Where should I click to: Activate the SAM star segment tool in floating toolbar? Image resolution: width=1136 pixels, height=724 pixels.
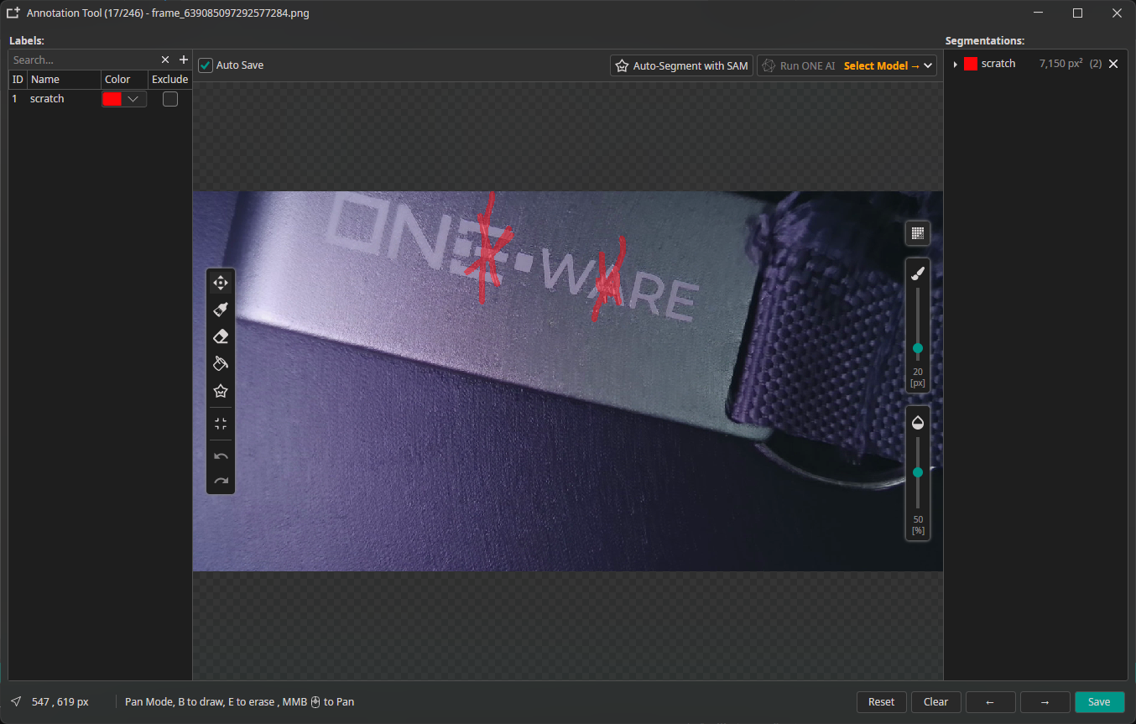pyautogui.click(x=221, y=391)
